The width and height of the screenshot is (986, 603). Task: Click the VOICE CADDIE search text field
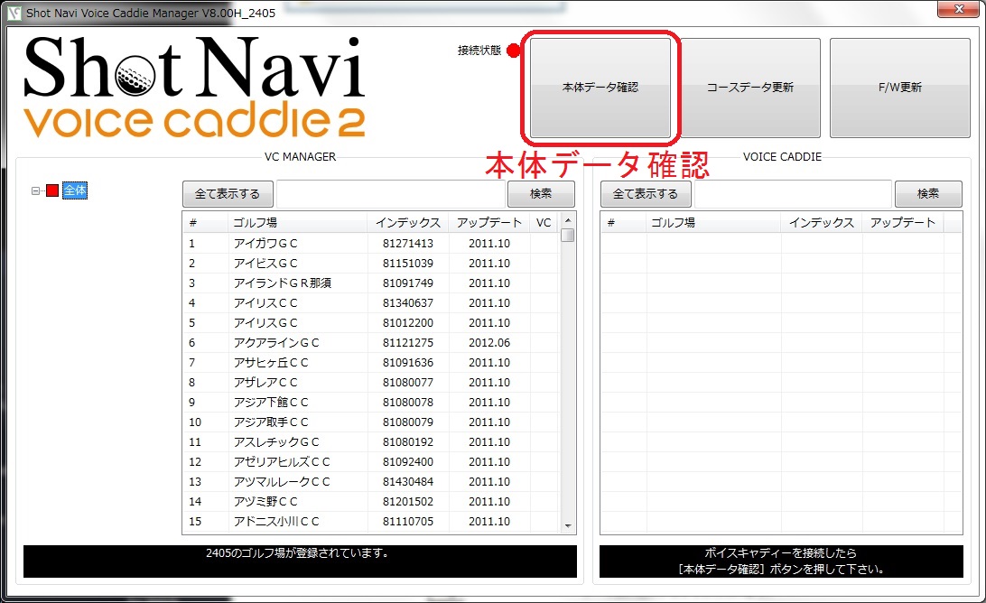click(793, 194)
